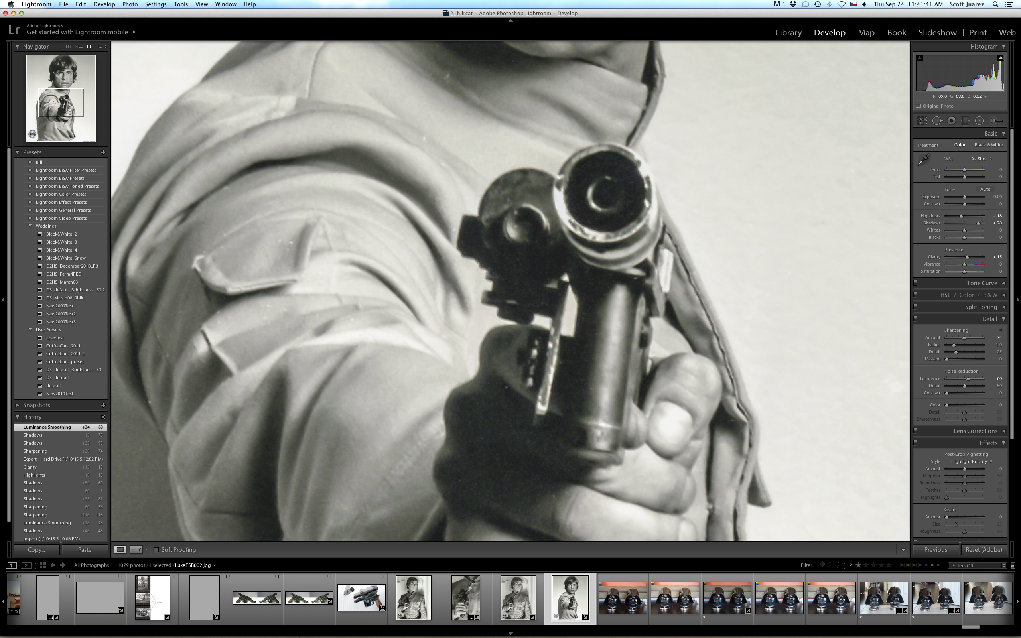
Task: Click the Paste button
Action: [85, 549]
